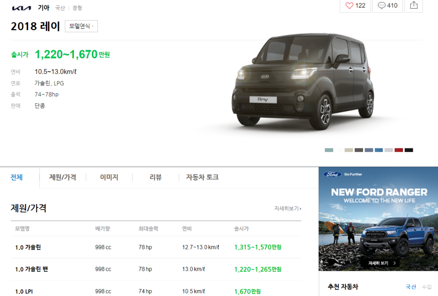This screenshot has height=296, width=438.
Task: Click the 1,315~1,570만원 price
Action: click(x=257, y=247)
